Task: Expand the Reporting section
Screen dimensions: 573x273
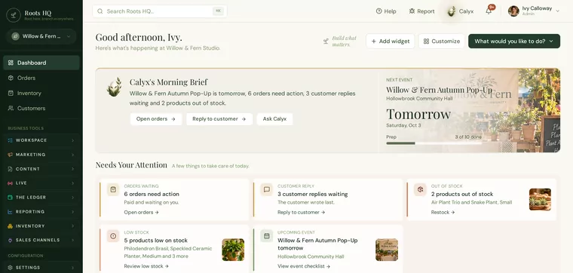Action: pyautogui.click(x=72, y=212)
